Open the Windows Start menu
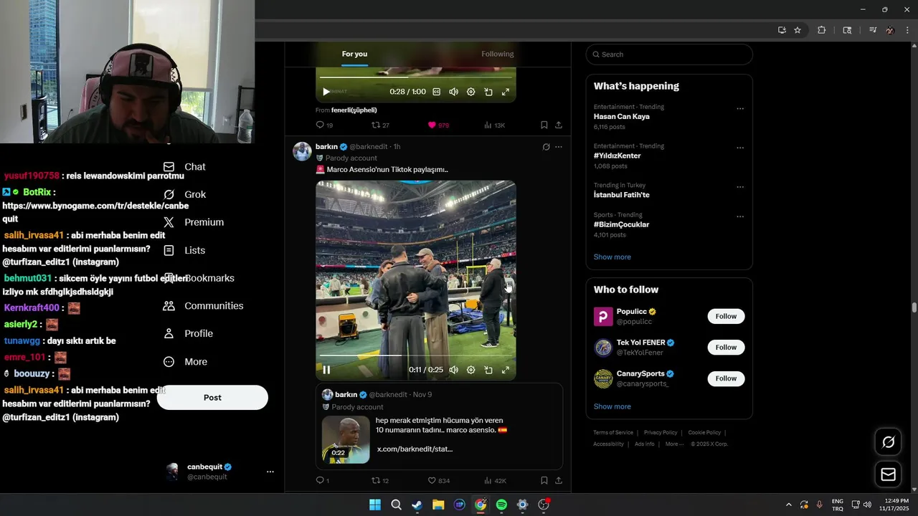The height and width of the screenshot is (516, 918). click(x=375, y=505)
